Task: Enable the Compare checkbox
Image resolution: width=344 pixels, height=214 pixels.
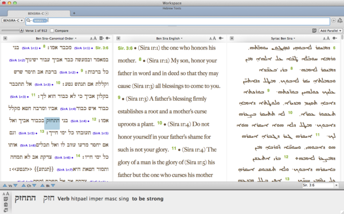Action: click(x=52, y=31)
